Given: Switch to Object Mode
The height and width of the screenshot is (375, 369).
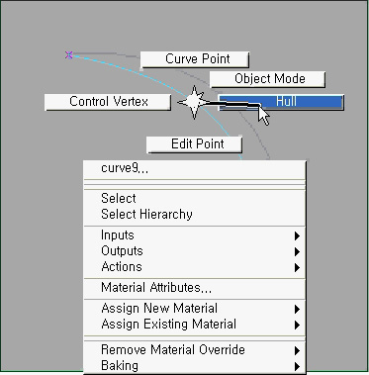Looking at the screenshot, I should click(x=267, y=79).
